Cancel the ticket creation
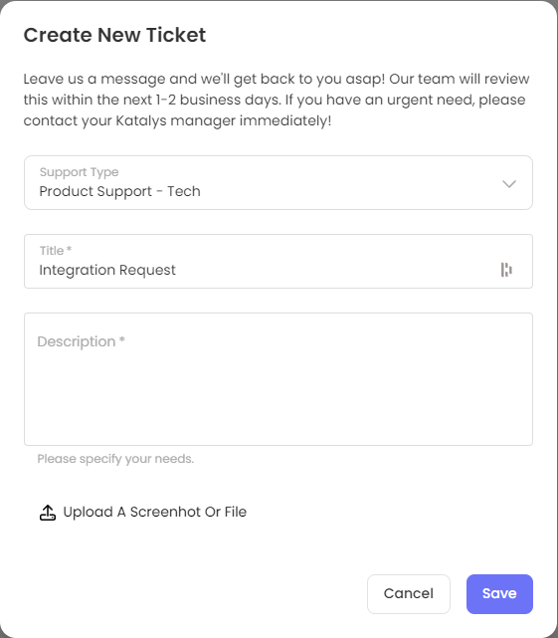This screenshot has width=558, height=638. [x=409, y=593]
